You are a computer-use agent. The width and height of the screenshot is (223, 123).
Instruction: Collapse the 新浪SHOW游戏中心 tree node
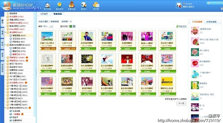click(x=5, y=108)
